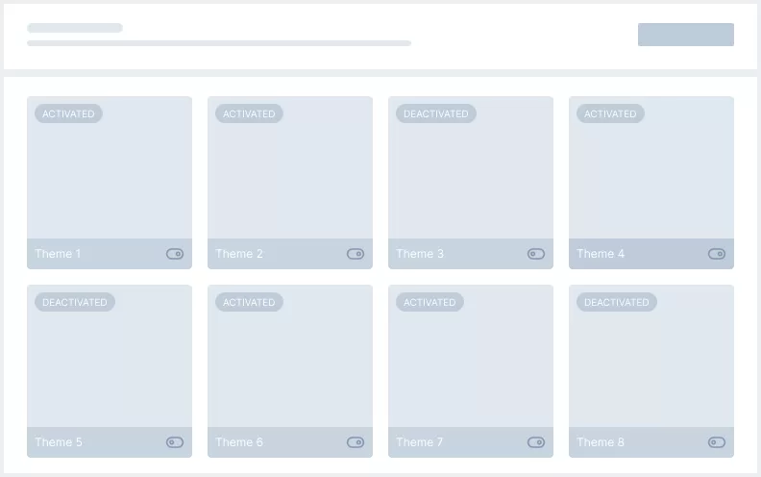
Task: Select the Theme 1 label
Action: tap(58, 254)
